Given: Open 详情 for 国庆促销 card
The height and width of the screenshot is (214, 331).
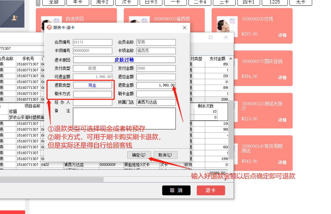Looking at the screenshot, I should (282, 78).
